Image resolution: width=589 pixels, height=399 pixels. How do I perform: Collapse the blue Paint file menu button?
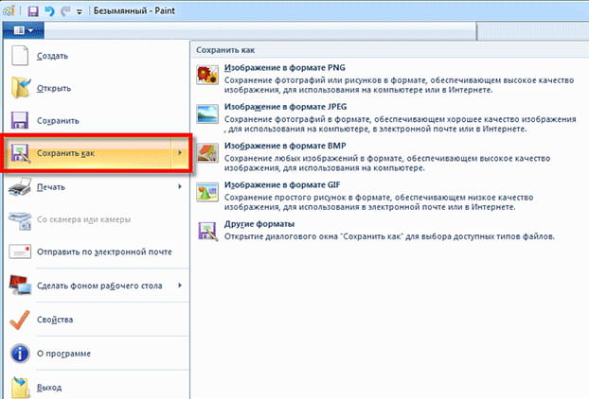tap(25, 29)
